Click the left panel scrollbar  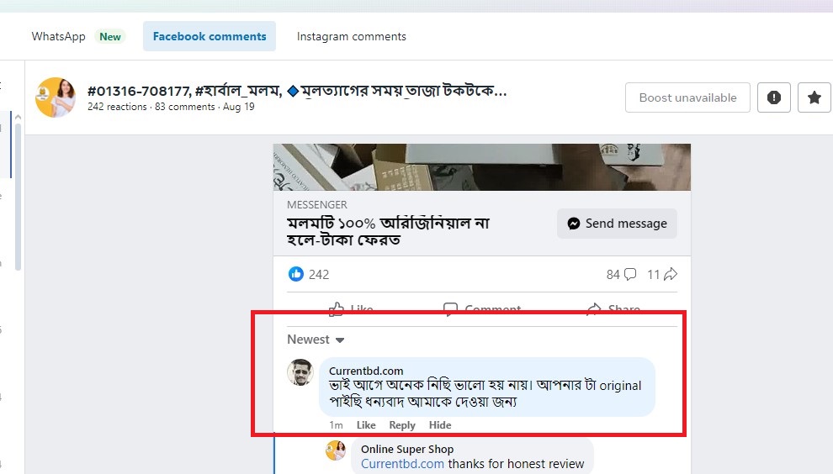(x=18, y=197)
